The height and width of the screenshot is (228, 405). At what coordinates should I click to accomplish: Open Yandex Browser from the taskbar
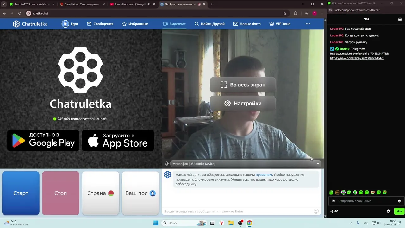click(x=221, y=223)
